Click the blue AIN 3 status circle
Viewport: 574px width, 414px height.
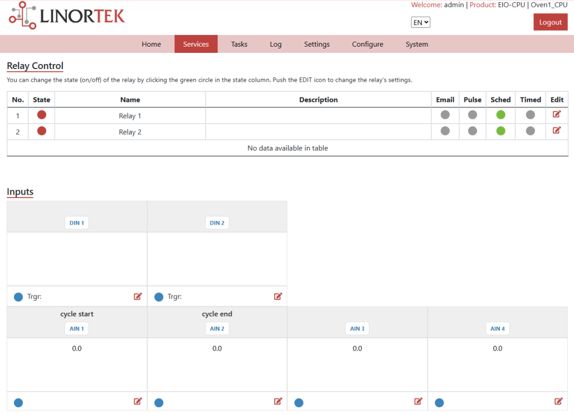(299, 403)
